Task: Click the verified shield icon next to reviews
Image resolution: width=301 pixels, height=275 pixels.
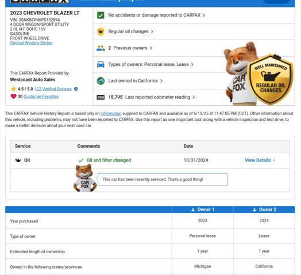Action: 76,89
